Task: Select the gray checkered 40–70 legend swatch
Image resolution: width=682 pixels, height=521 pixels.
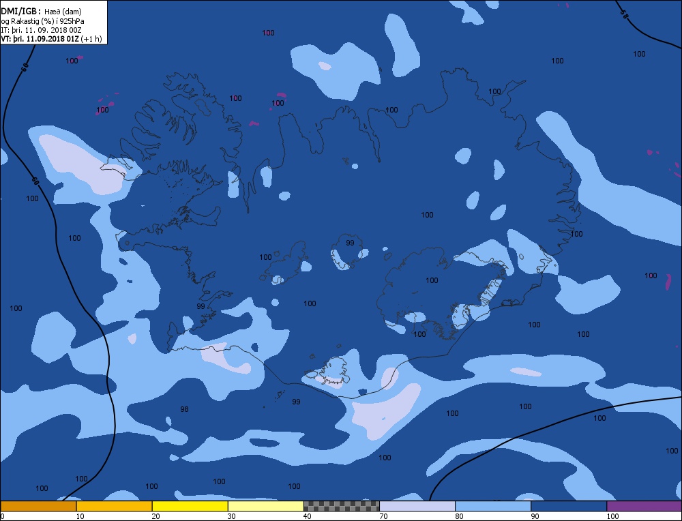Action: (341, 506)
